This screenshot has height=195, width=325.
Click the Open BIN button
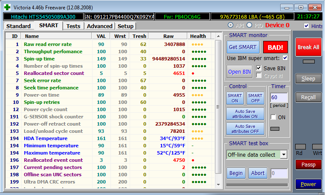point(240,72)
